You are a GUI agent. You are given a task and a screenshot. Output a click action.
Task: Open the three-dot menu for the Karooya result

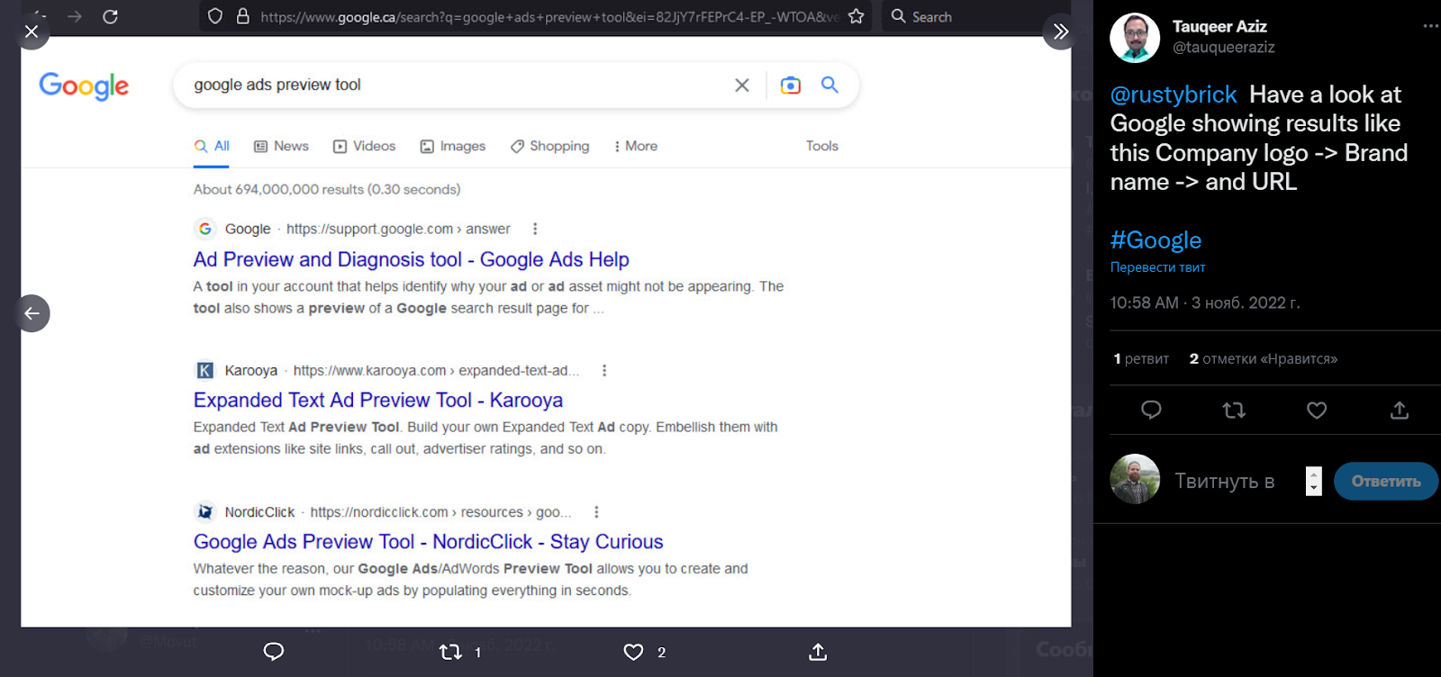click(604, 370)
